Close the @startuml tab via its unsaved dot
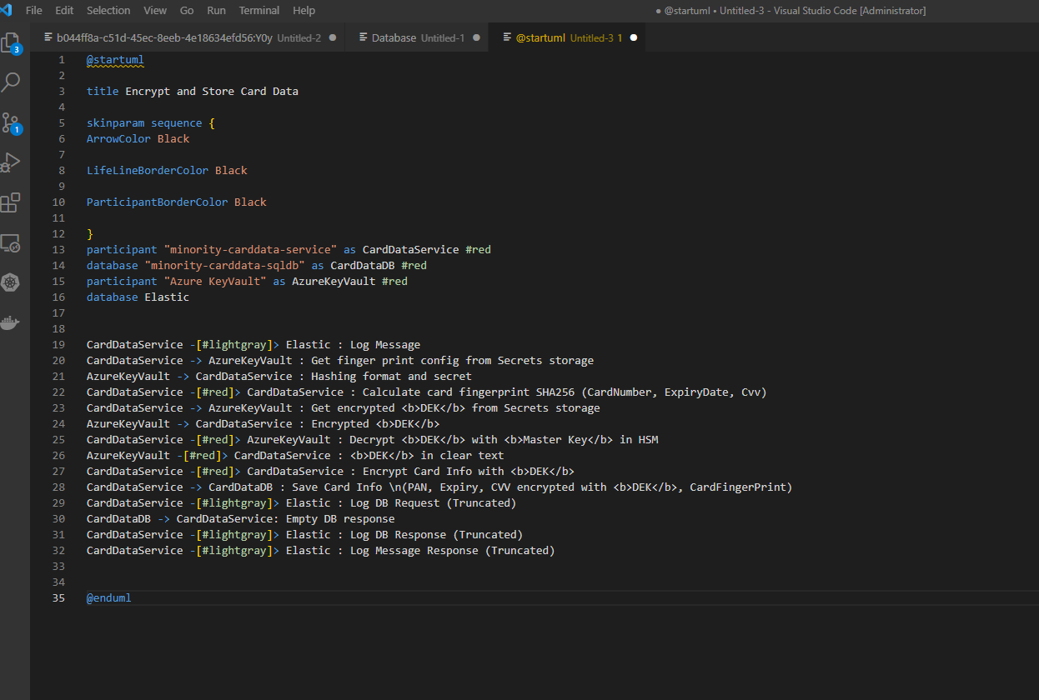This screenshot has height=700, width=1039. (x=633, y=37)
